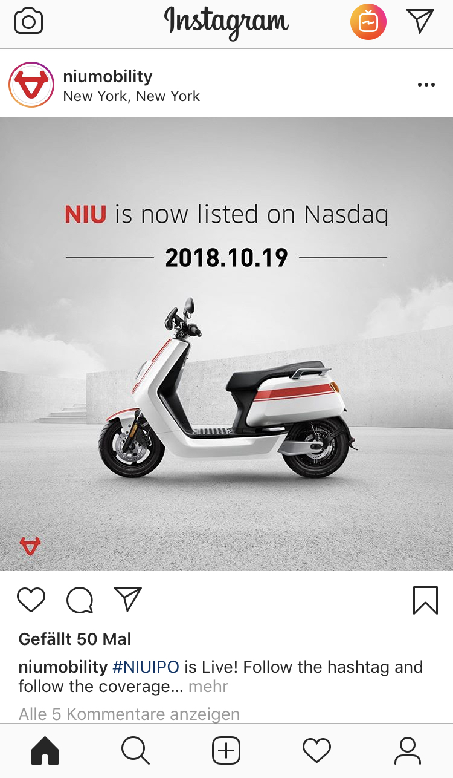Create new post with plus icon

click(226, 751)
